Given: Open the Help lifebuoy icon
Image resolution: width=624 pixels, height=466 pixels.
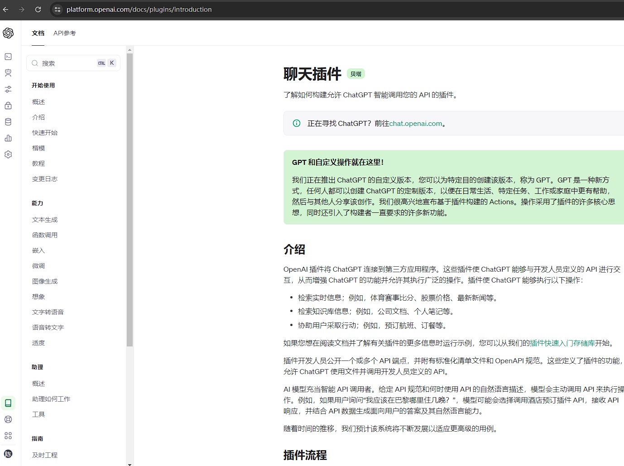Looking at the screenshot, I should coord(8,419).
